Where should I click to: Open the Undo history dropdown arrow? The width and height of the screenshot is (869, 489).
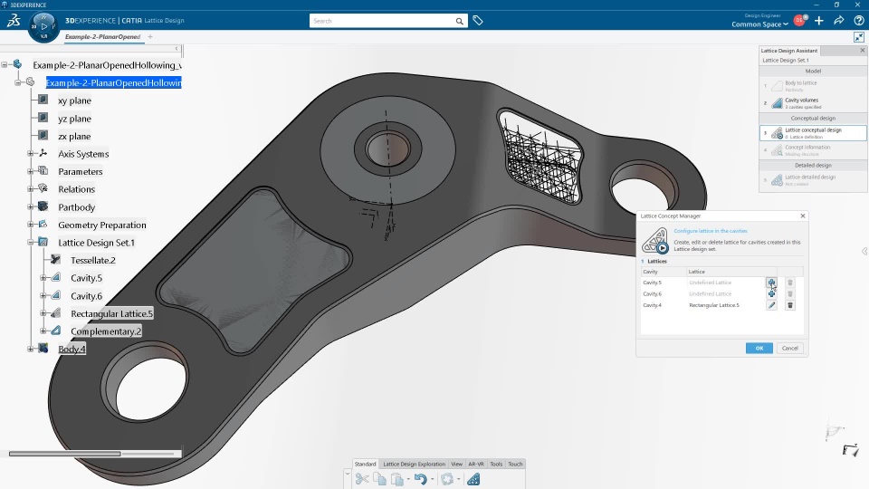433,479
